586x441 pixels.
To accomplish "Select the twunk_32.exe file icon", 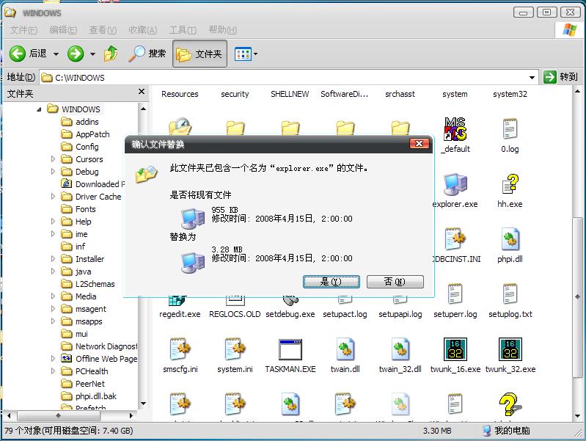I will click(510, 349).
